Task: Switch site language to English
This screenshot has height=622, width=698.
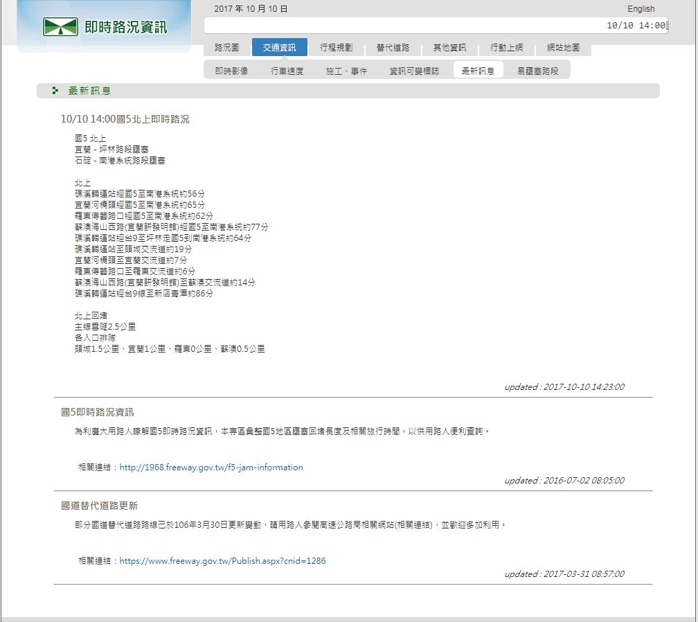Action: coord(641,9)
